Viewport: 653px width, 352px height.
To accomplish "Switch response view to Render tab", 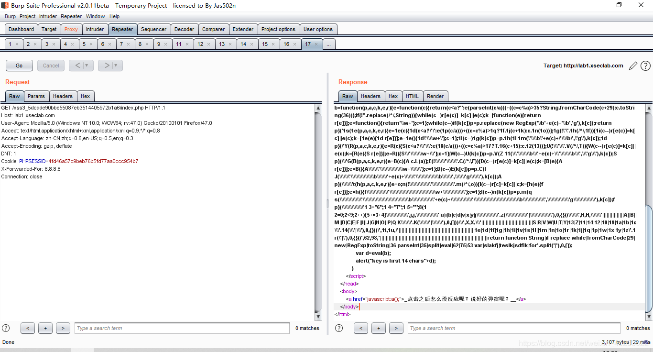I will pos(435,96).
